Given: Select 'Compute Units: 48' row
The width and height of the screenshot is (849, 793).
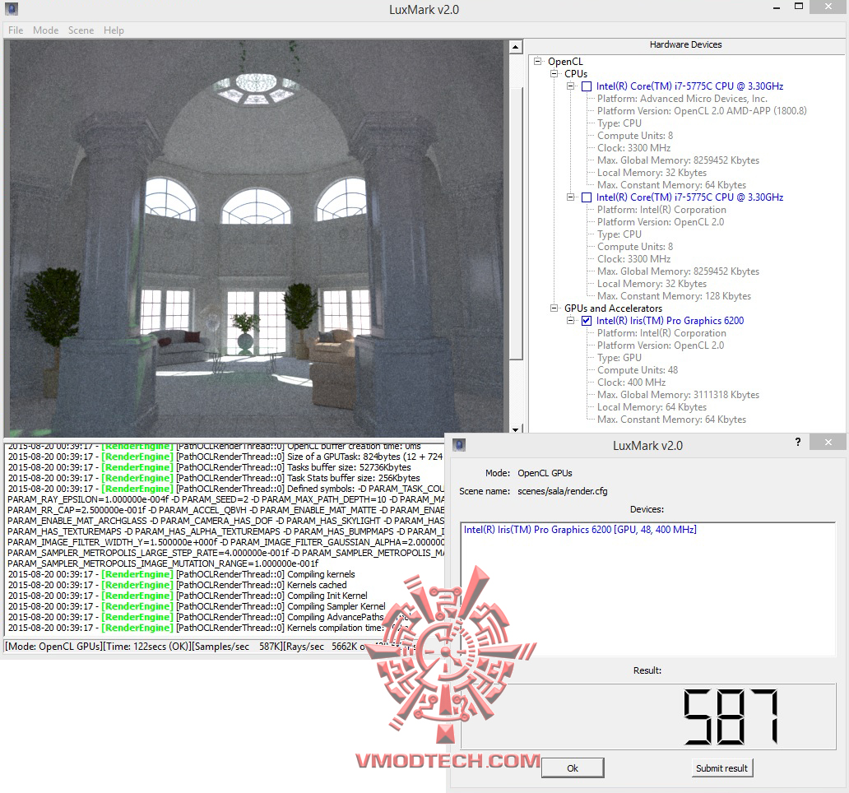Looking at the screenshot, I should [x=638, y=370].
